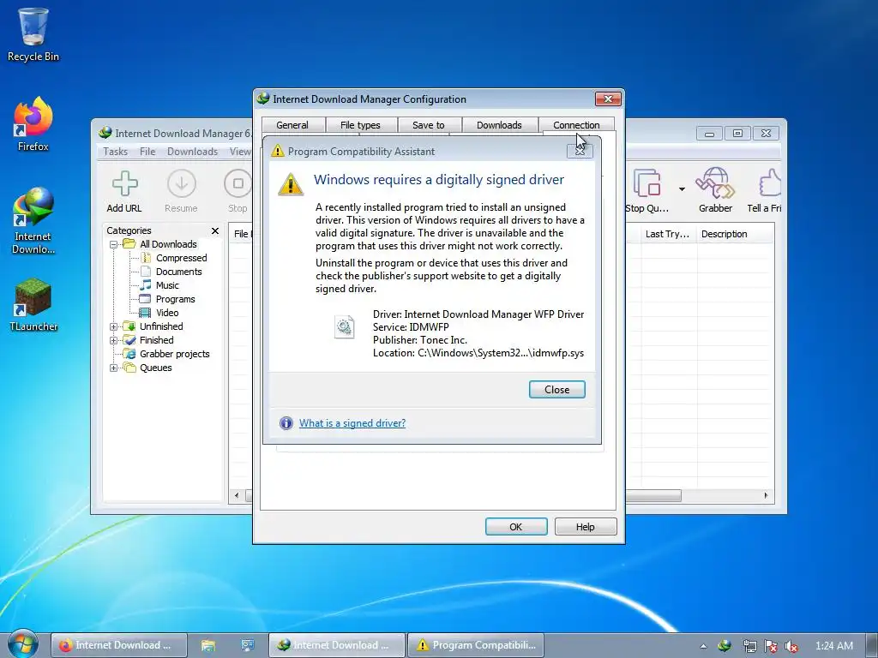Open the Windows Start button

(x=23, y=644)
